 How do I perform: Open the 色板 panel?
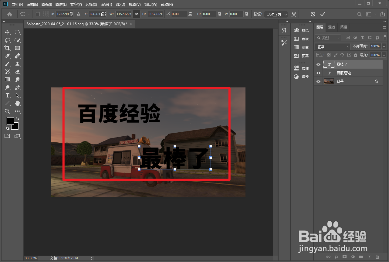(301, 39)
